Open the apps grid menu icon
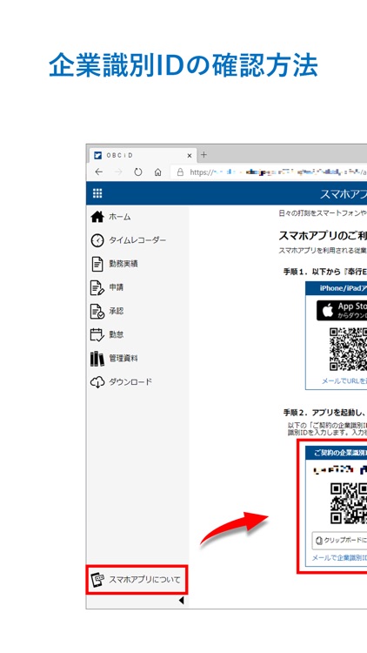Viewport: 367px width, 653px height. click(x=97, y=193)
